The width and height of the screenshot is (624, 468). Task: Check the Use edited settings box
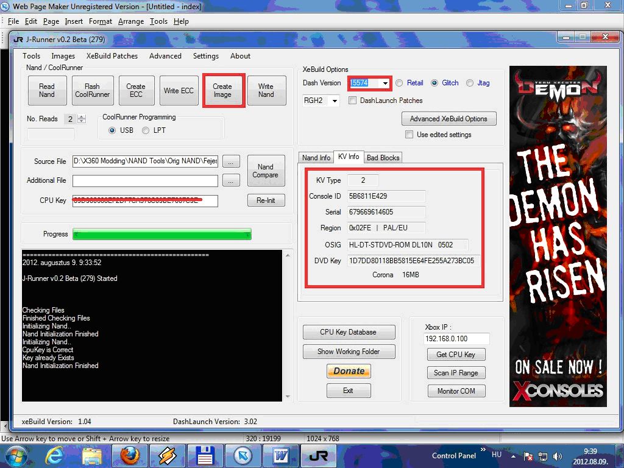[409, 135]
